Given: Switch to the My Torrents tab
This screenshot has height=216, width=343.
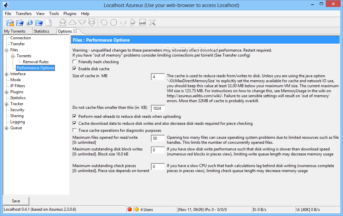Looking at the screenshot, I should [15, 31].
